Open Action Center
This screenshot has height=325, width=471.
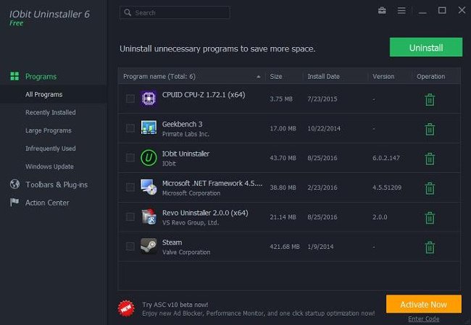(x=47, y=203)
